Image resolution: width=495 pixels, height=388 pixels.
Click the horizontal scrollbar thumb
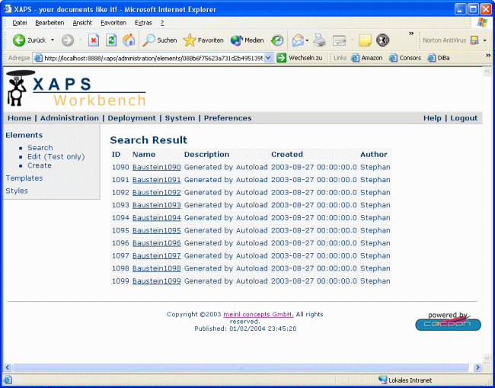click(x=241, y=367)
